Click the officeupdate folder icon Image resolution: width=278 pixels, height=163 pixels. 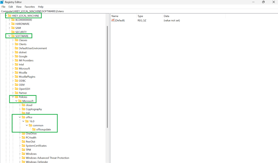pyautogui.click(x=34, y=129)
